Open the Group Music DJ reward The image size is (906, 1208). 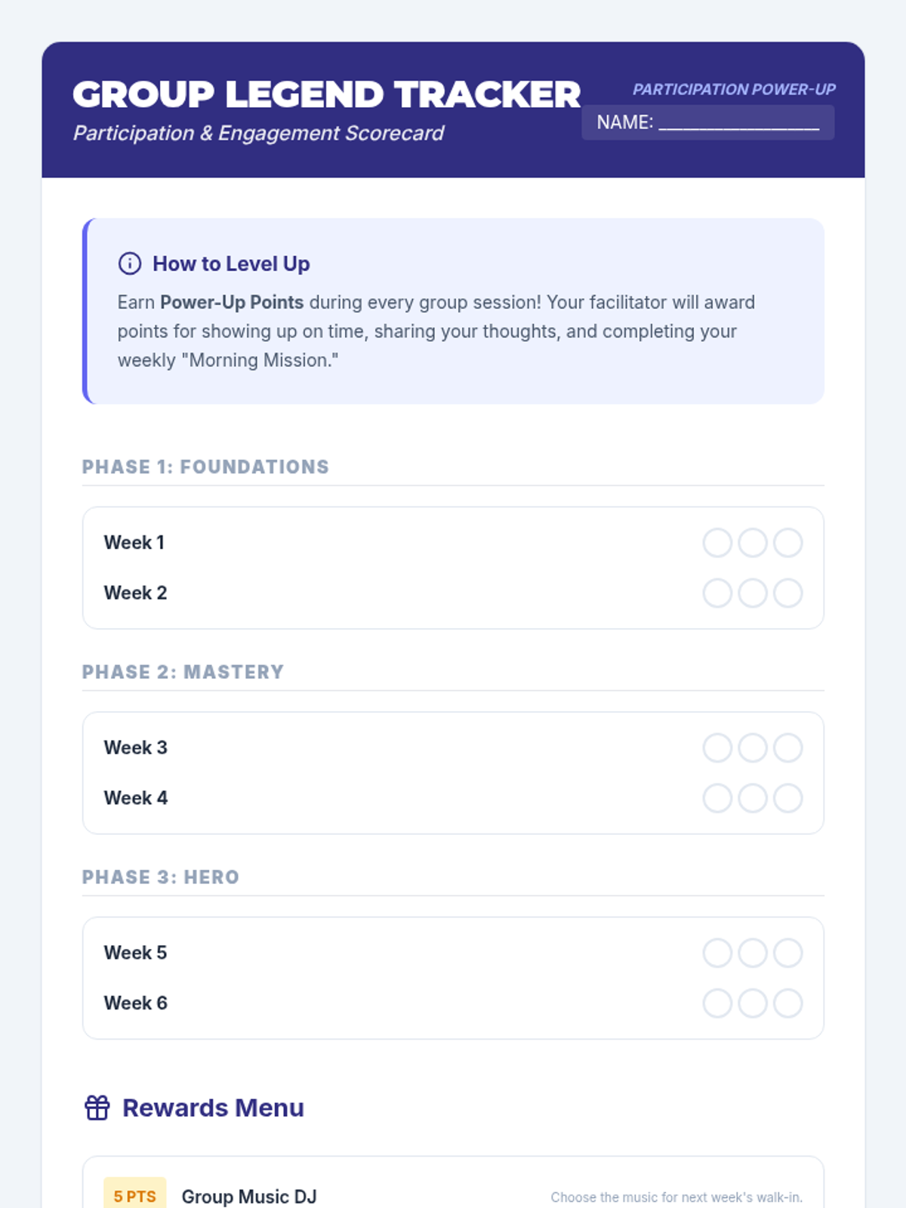click(249, 1196)
